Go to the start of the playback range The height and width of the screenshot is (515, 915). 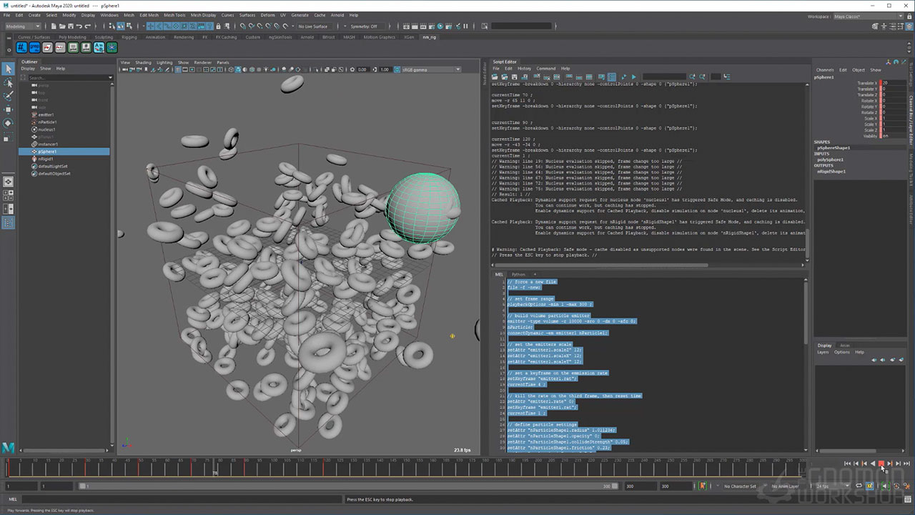[x=847, y=463]
